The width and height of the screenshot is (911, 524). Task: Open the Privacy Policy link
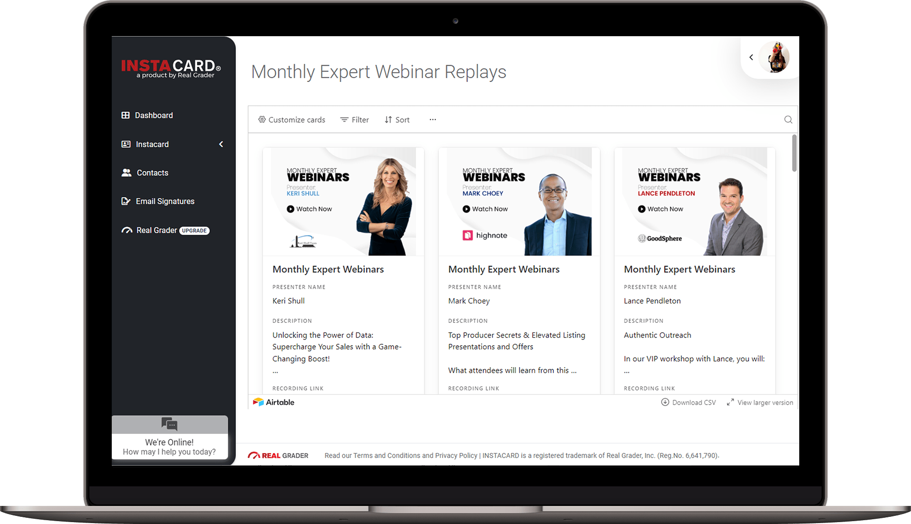pos(456,456)
